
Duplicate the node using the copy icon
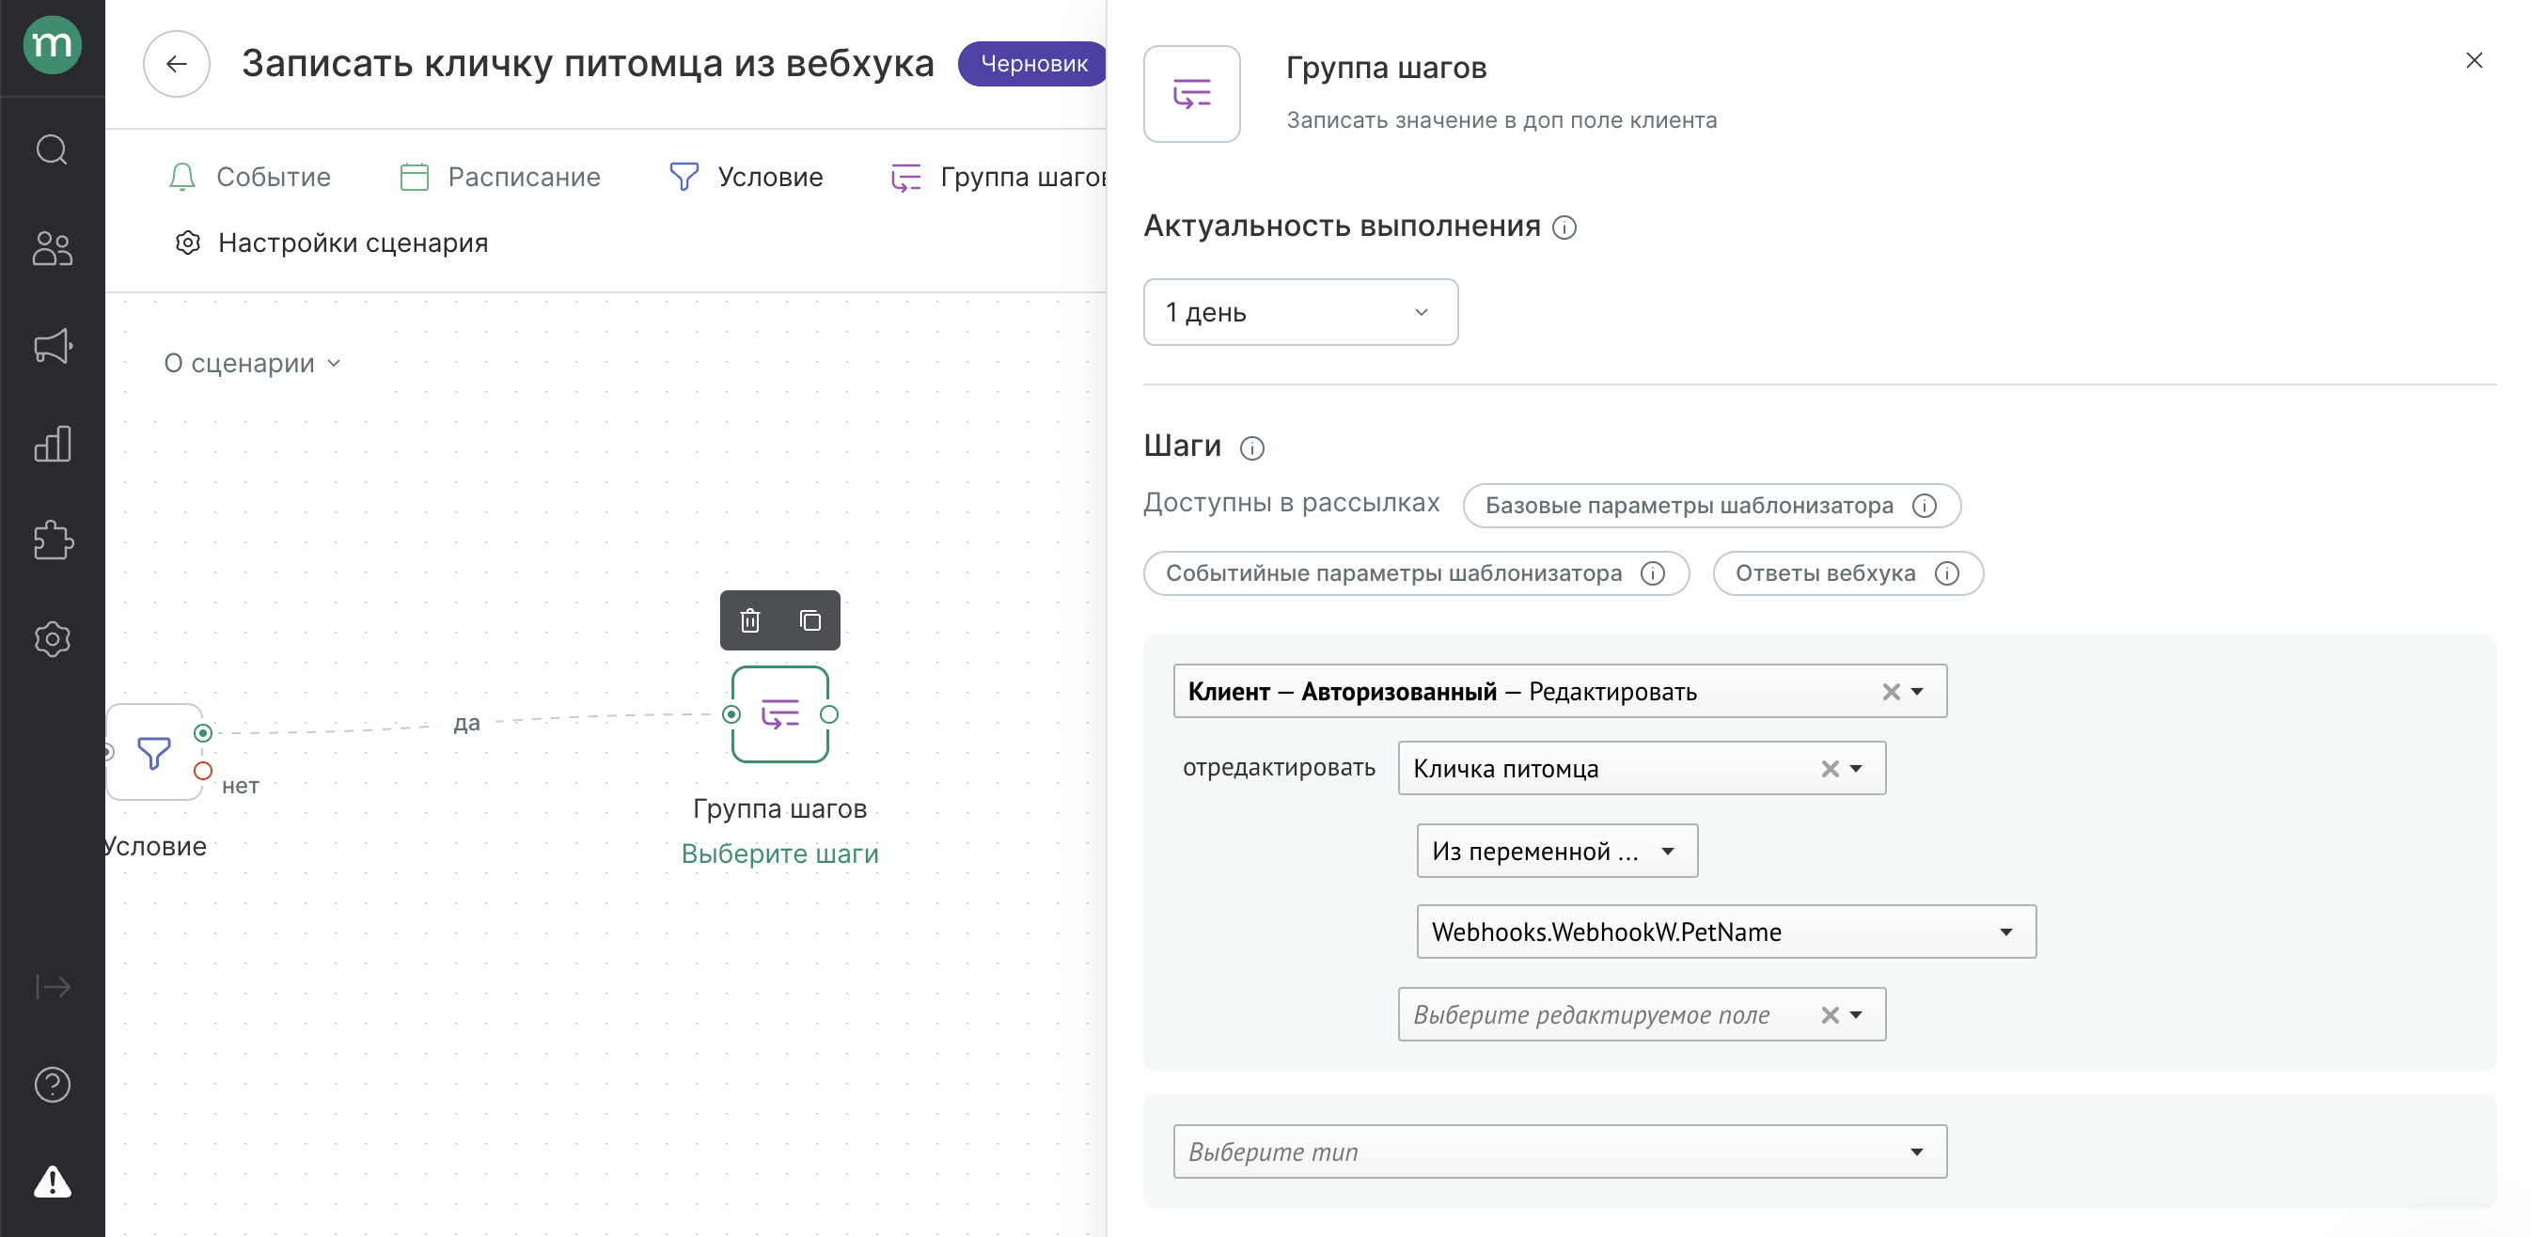(x=810, y=621)
